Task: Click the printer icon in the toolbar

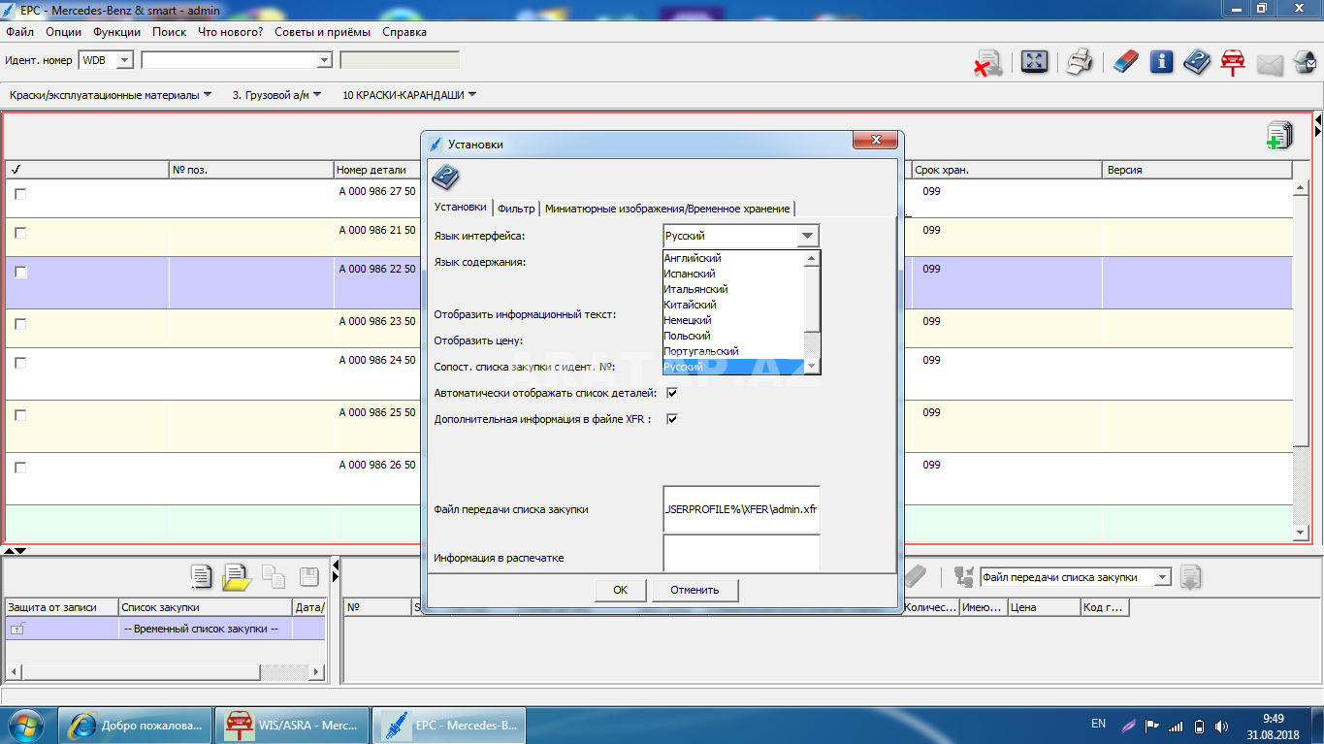Action: click(1080, 63)
